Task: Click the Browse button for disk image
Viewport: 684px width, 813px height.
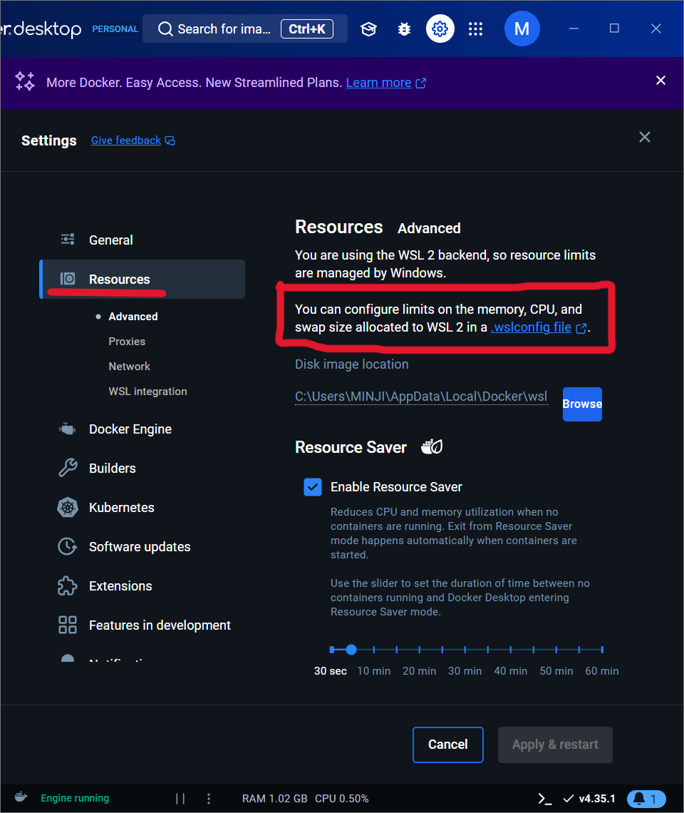Action: (582, 404)
